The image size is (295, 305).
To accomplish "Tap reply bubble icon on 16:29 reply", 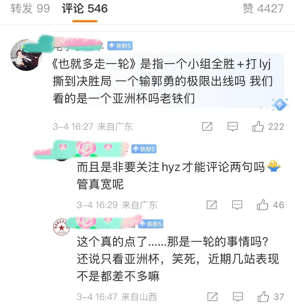I will click(x=237, y=205).
